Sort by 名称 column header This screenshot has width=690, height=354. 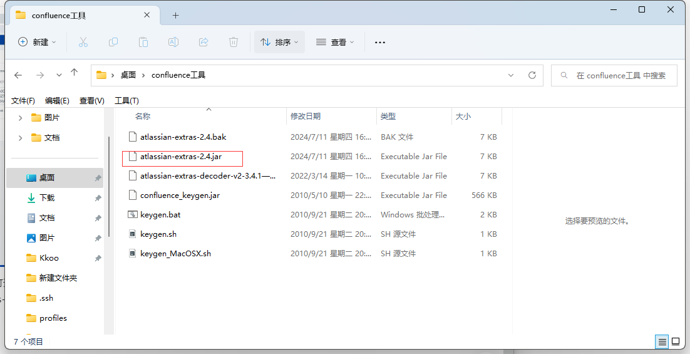pyautogui.click(x=143, y=117)
